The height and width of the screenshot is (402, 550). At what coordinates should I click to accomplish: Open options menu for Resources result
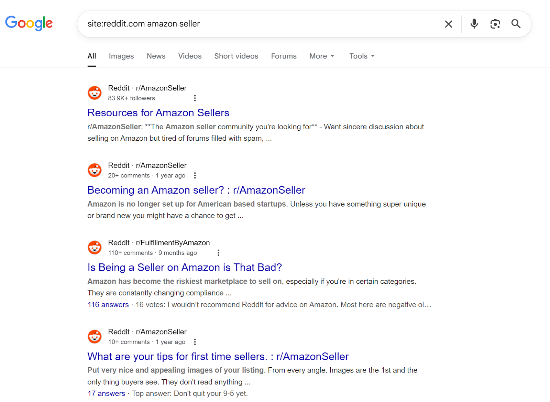pyautogui.click(x=195, y=98)
